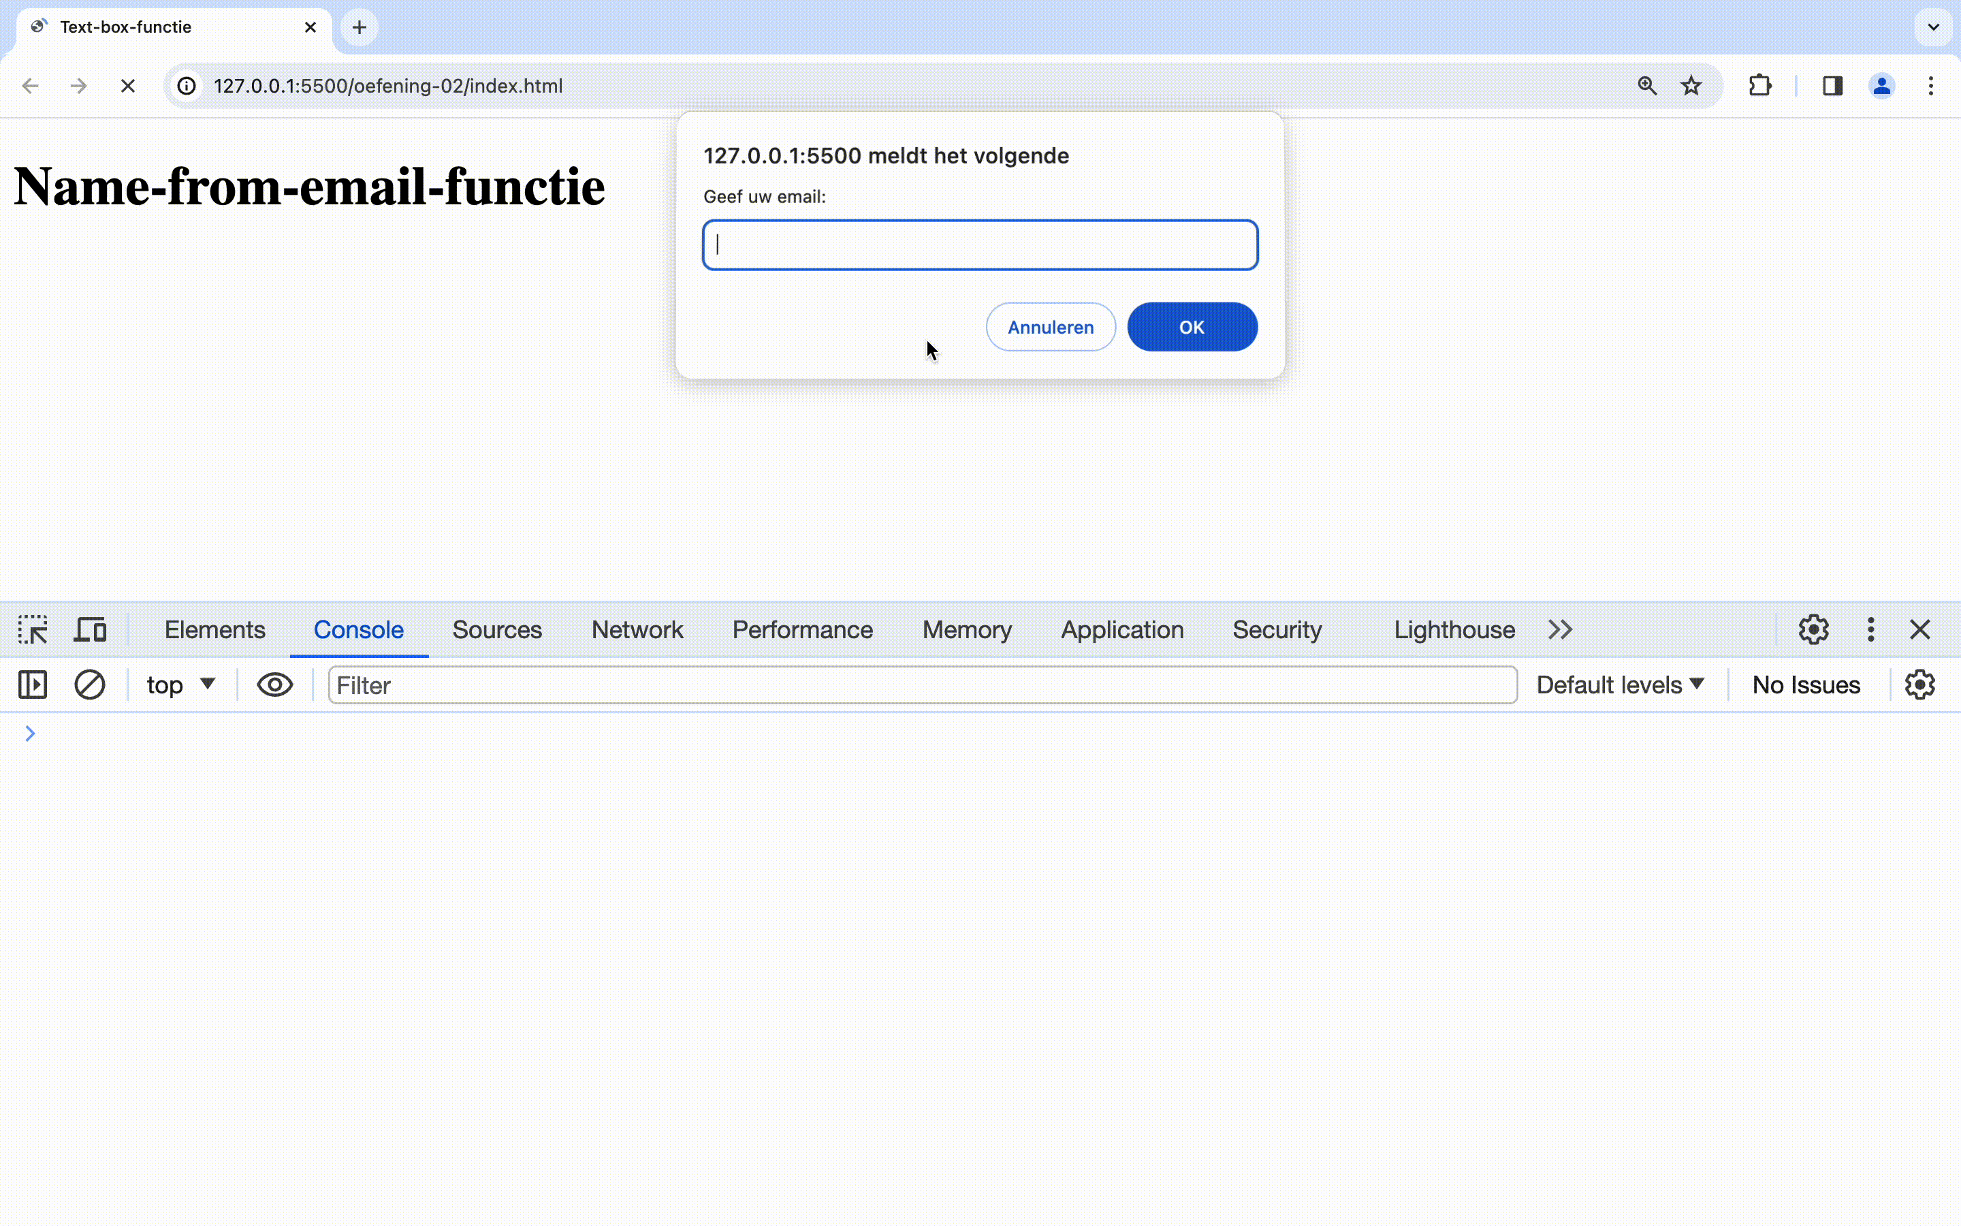This screenshot has width=1961, height=1226.
Task: Click the inspect element picker icon
Action: click(33, 629)
